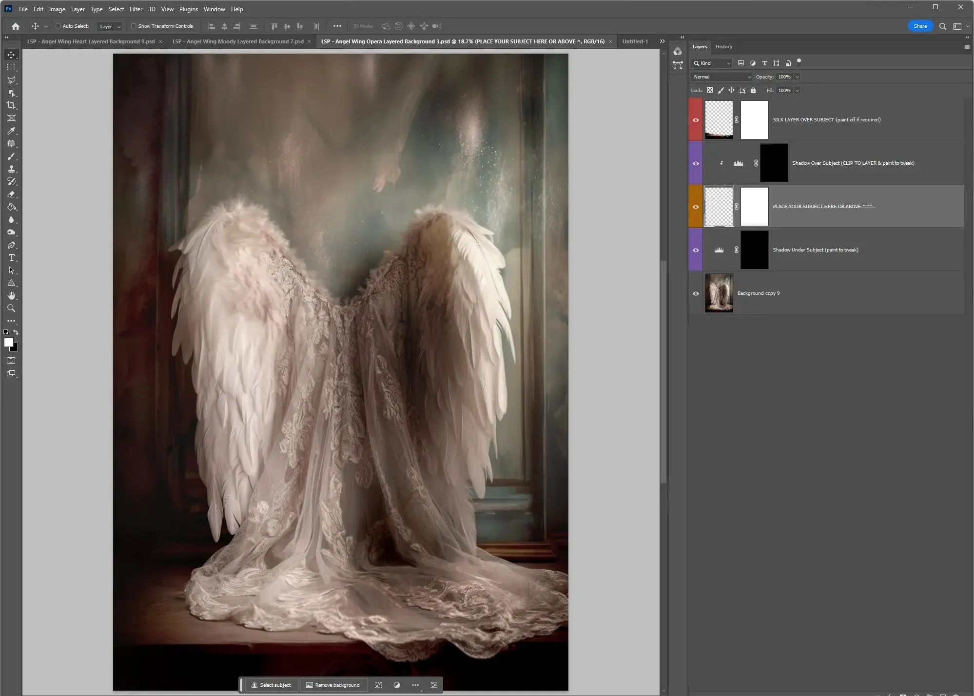This screenshot has height=696, width=974.
Task: Select the Move tool in toolbar
Action: click(x=11, y=55)
